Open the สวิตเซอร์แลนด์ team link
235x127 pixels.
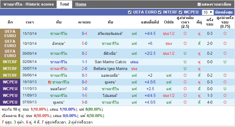[109, 33]
